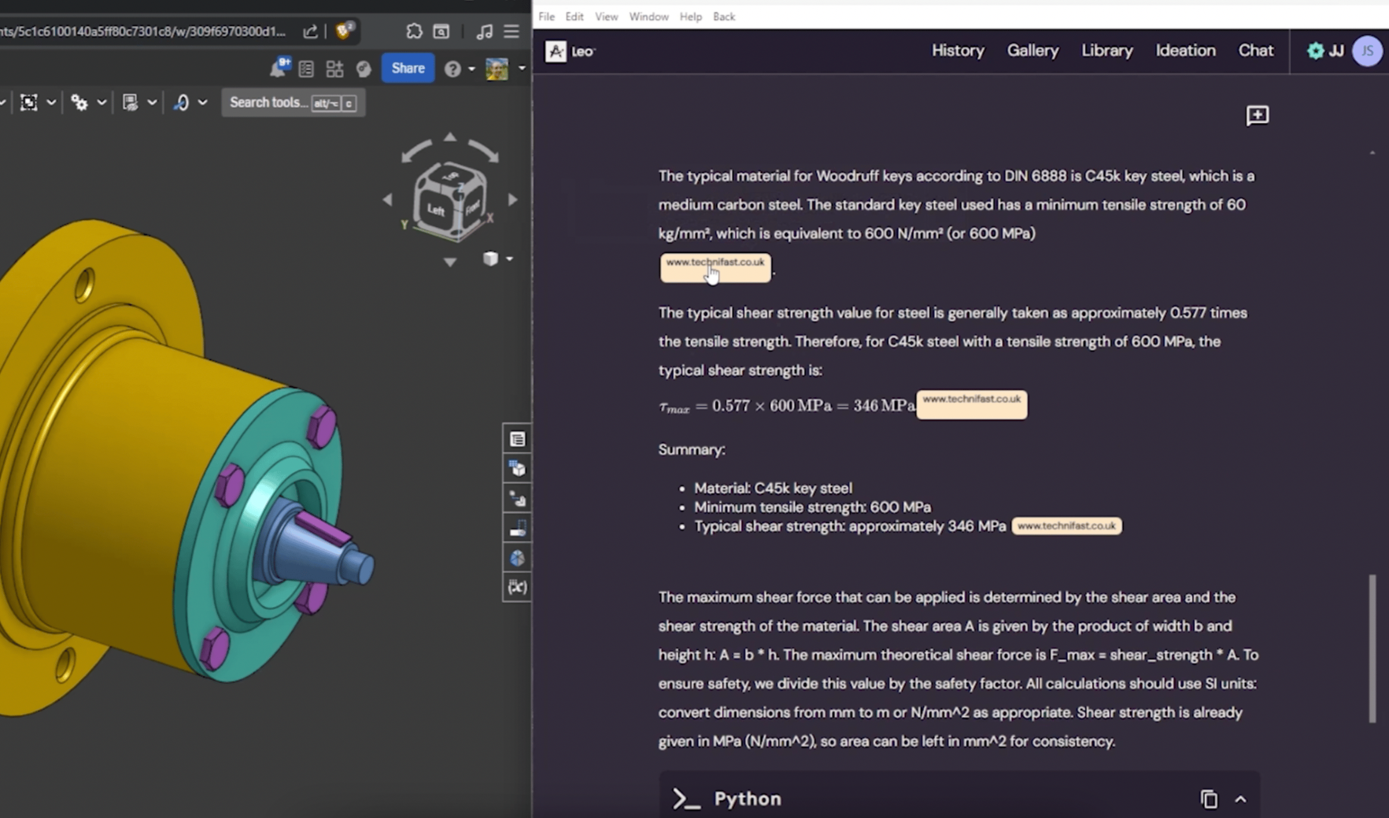Switch to the Gallery section in Leo

point(1032,51)
